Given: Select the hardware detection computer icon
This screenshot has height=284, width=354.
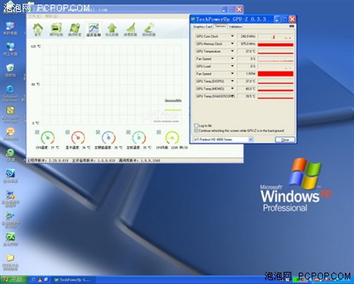Looking at the screenshot, I should coord(56,29).
